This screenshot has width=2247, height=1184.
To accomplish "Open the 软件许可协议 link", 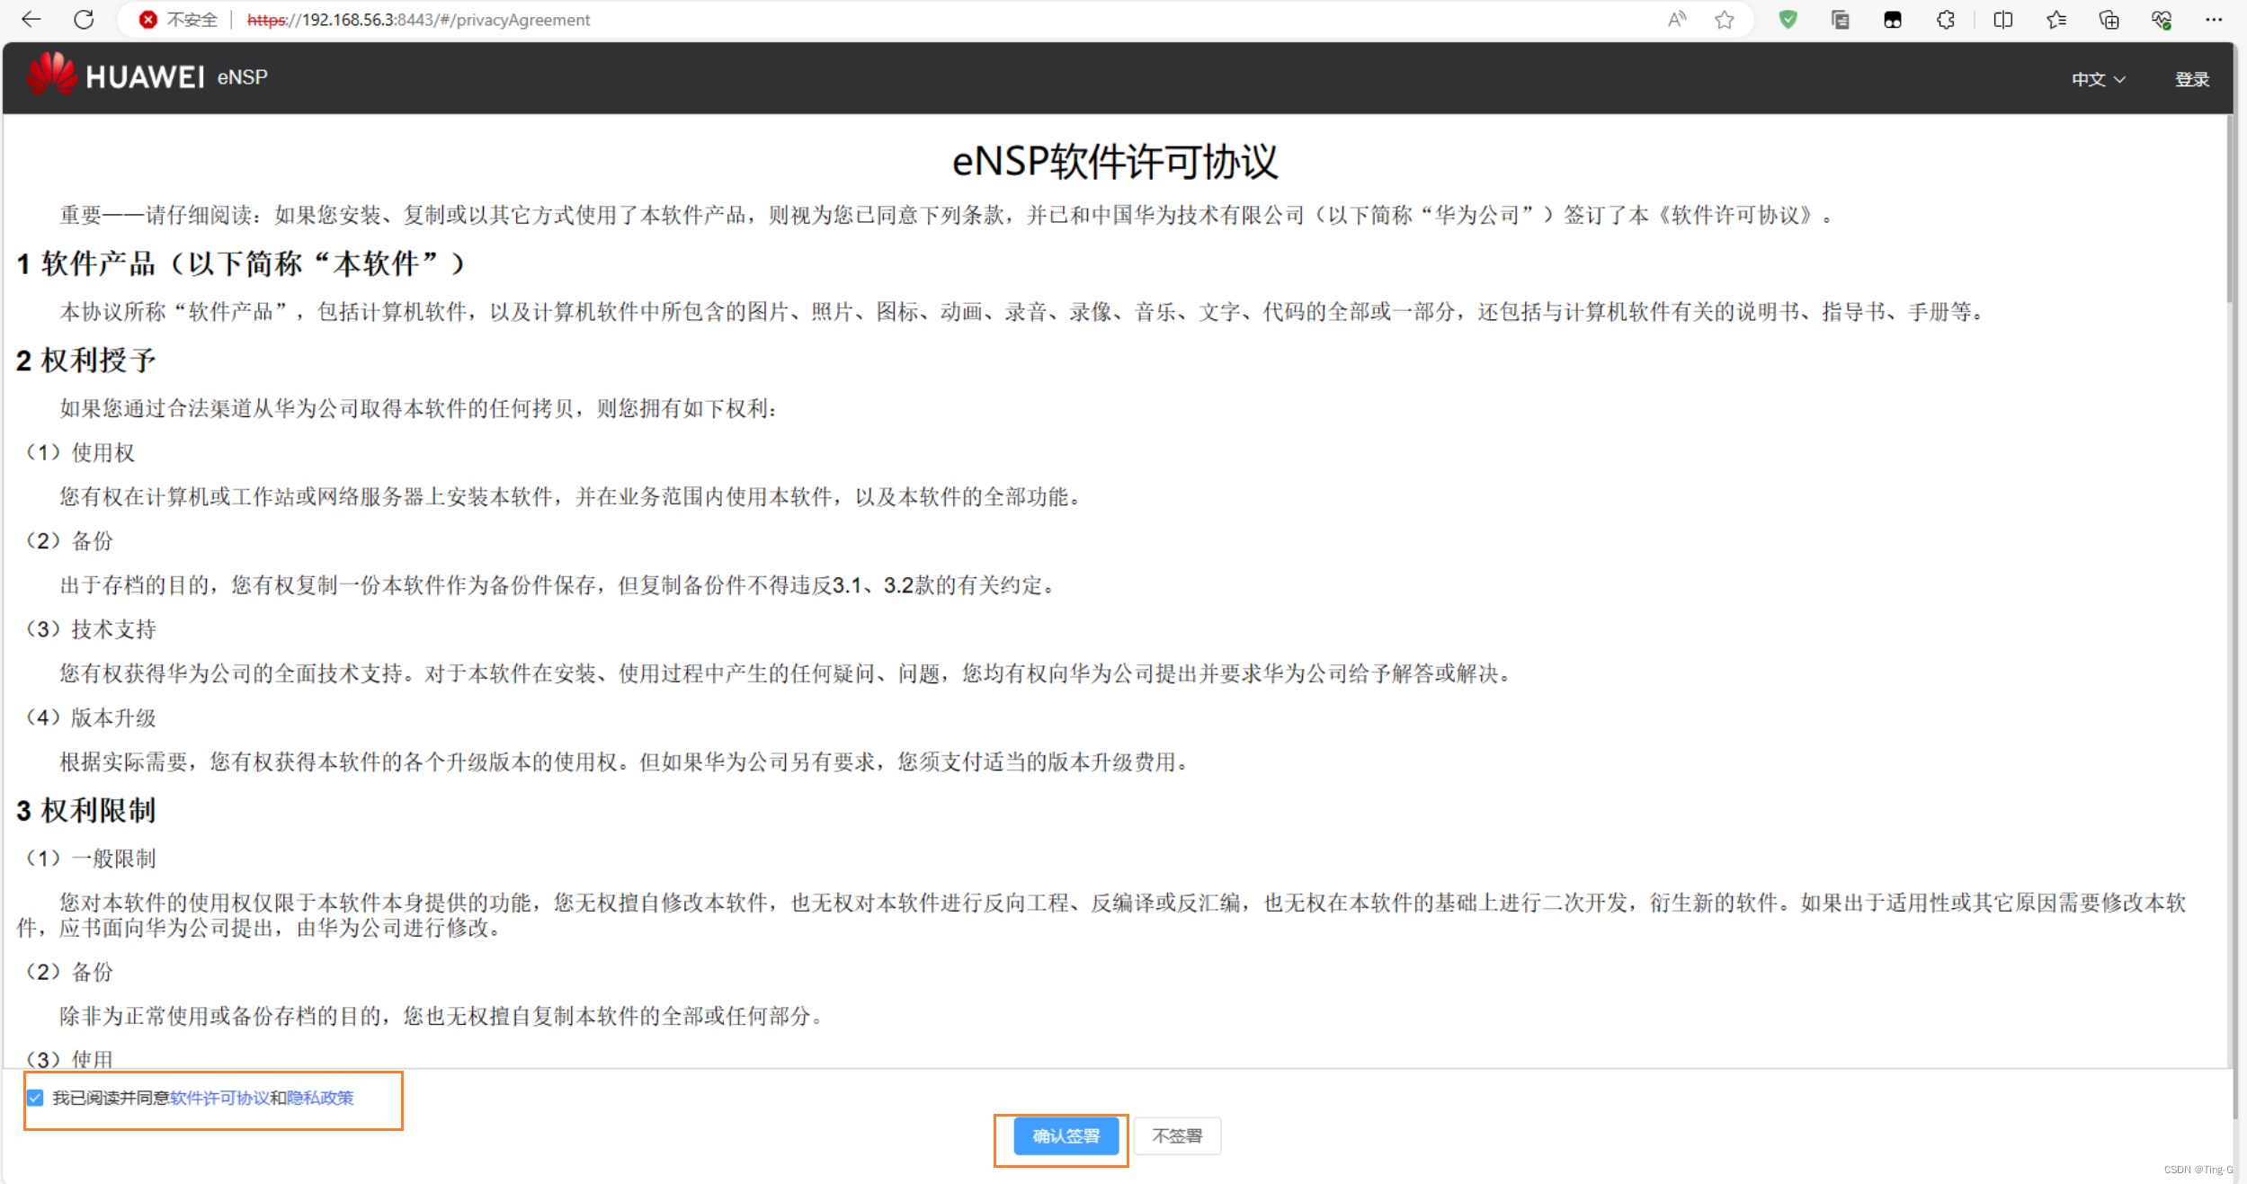I will pos(219,1098).
